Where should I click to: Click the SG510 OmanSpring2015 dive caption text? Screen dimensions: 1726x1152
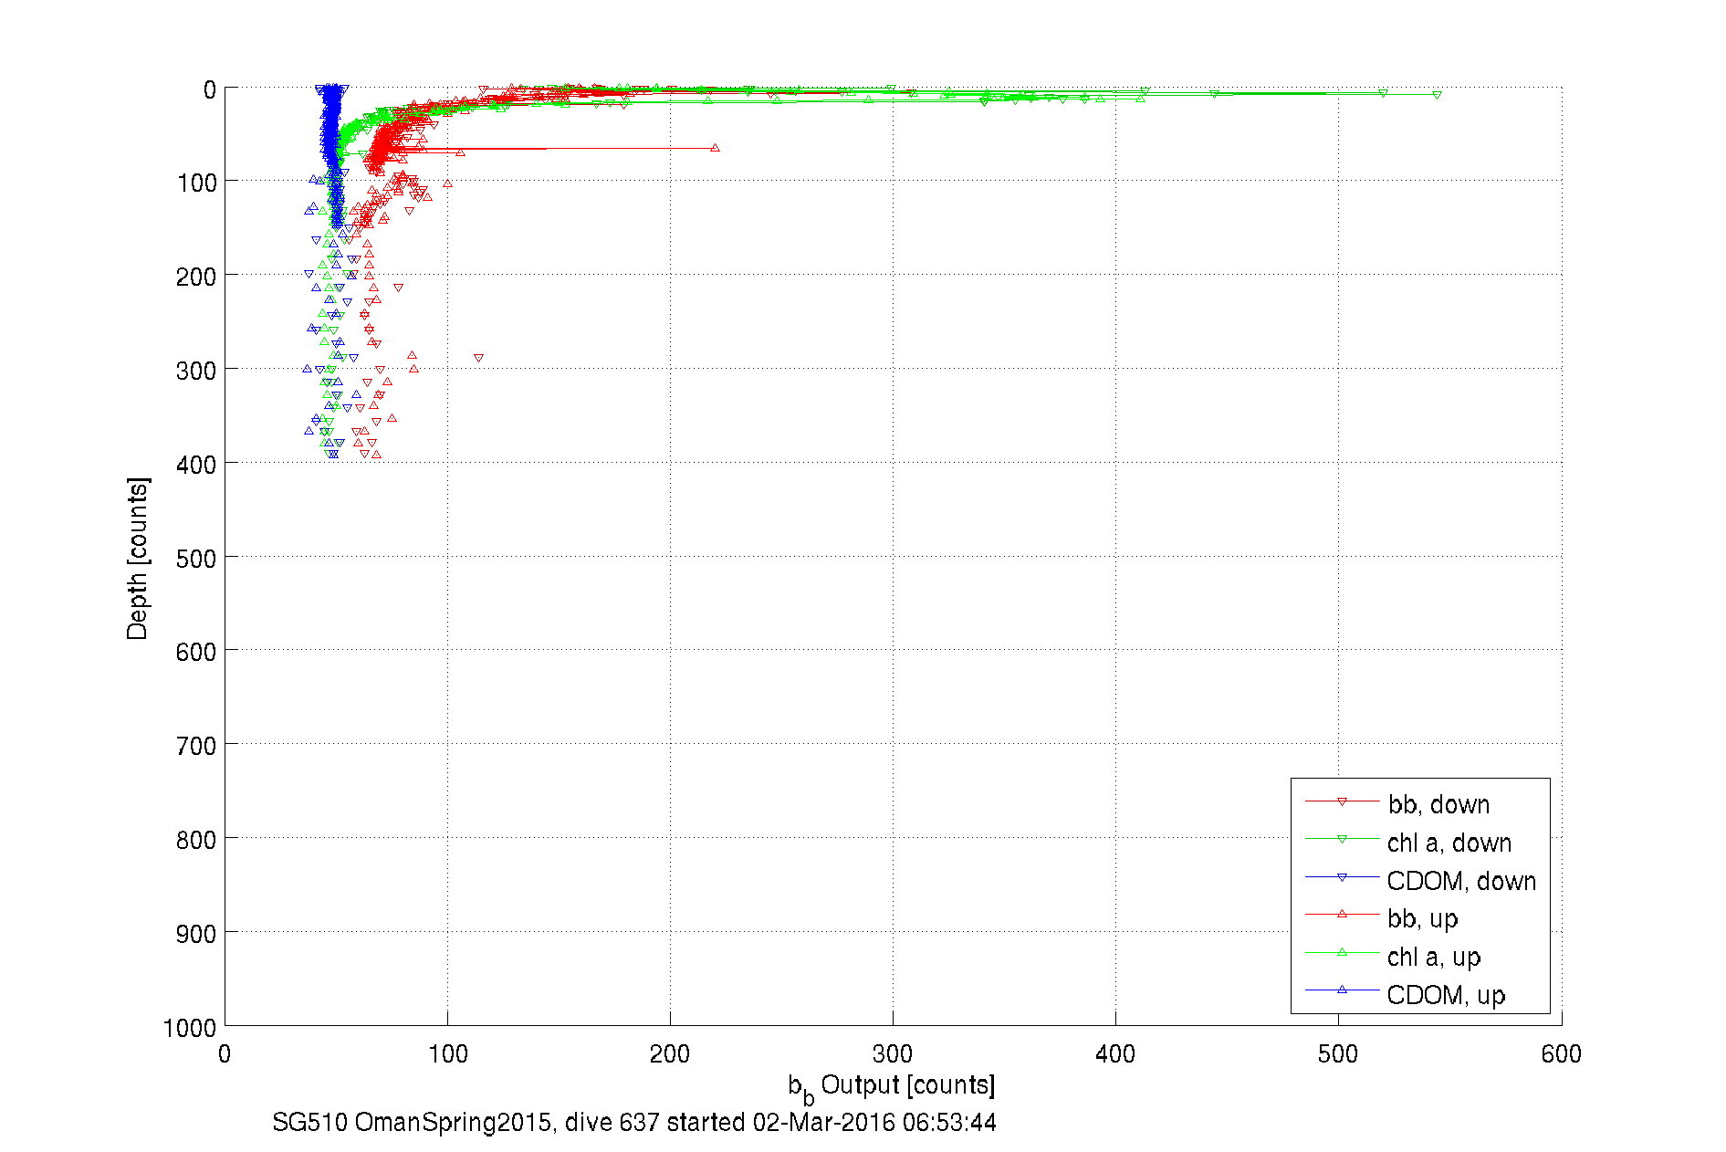tap(633, 1122)
